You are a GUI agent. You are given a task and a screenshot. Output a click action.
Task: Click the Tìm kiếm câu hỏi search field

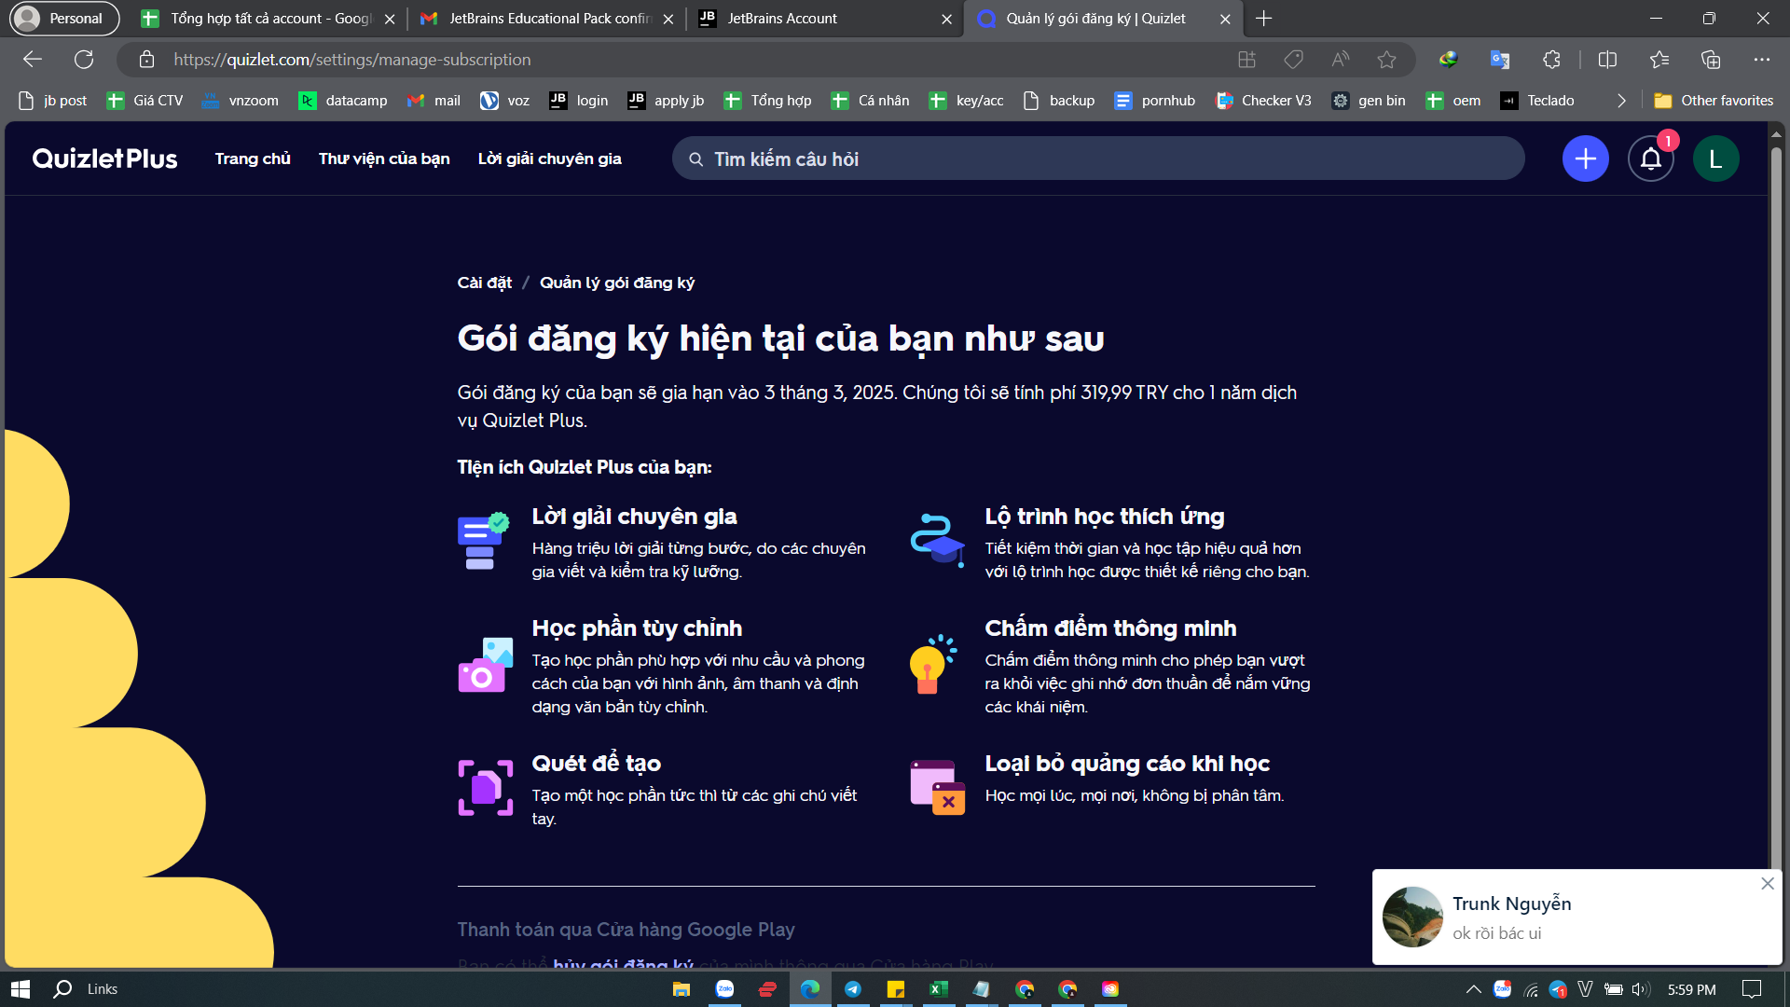coord(1098,159)
